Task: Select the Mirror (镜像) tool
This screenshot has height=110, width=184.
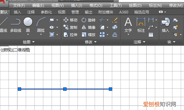Action: [x=89, y=28]
